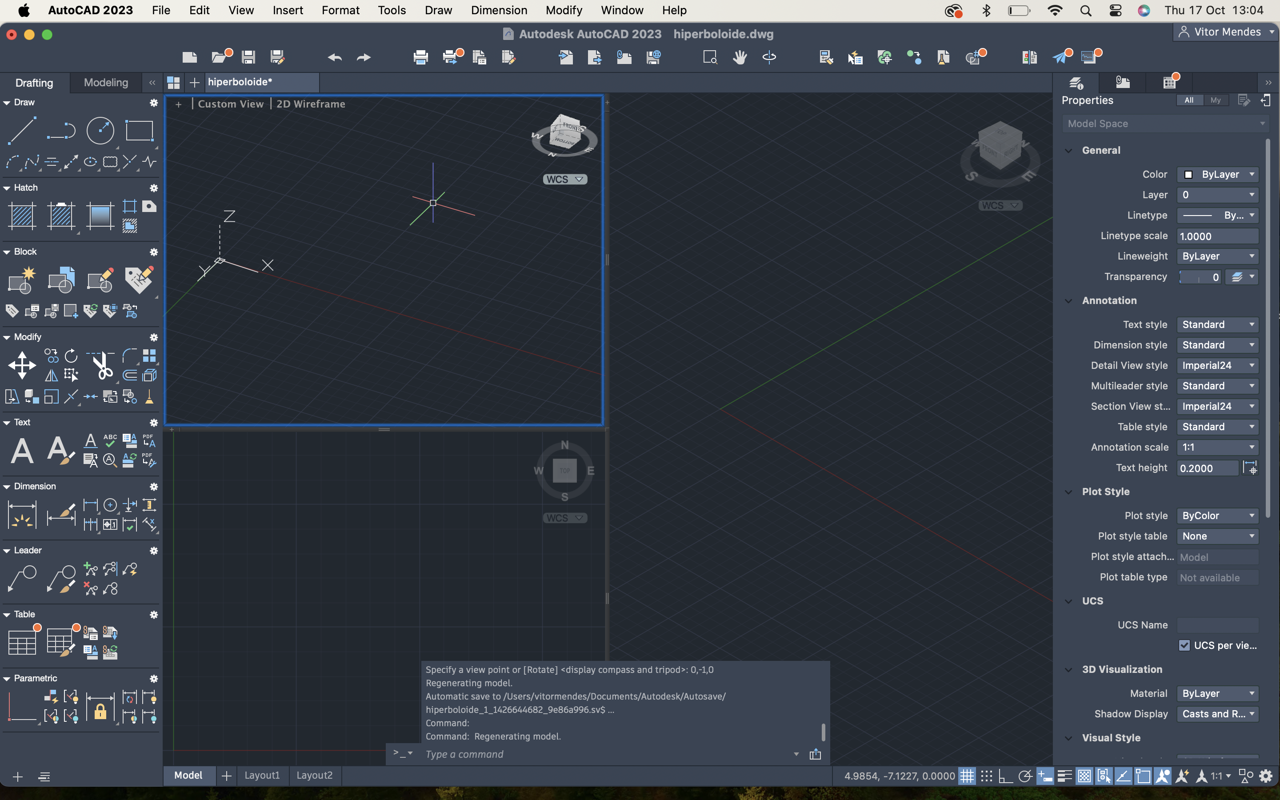Open the Text style dropdown

coord(1217,324)
